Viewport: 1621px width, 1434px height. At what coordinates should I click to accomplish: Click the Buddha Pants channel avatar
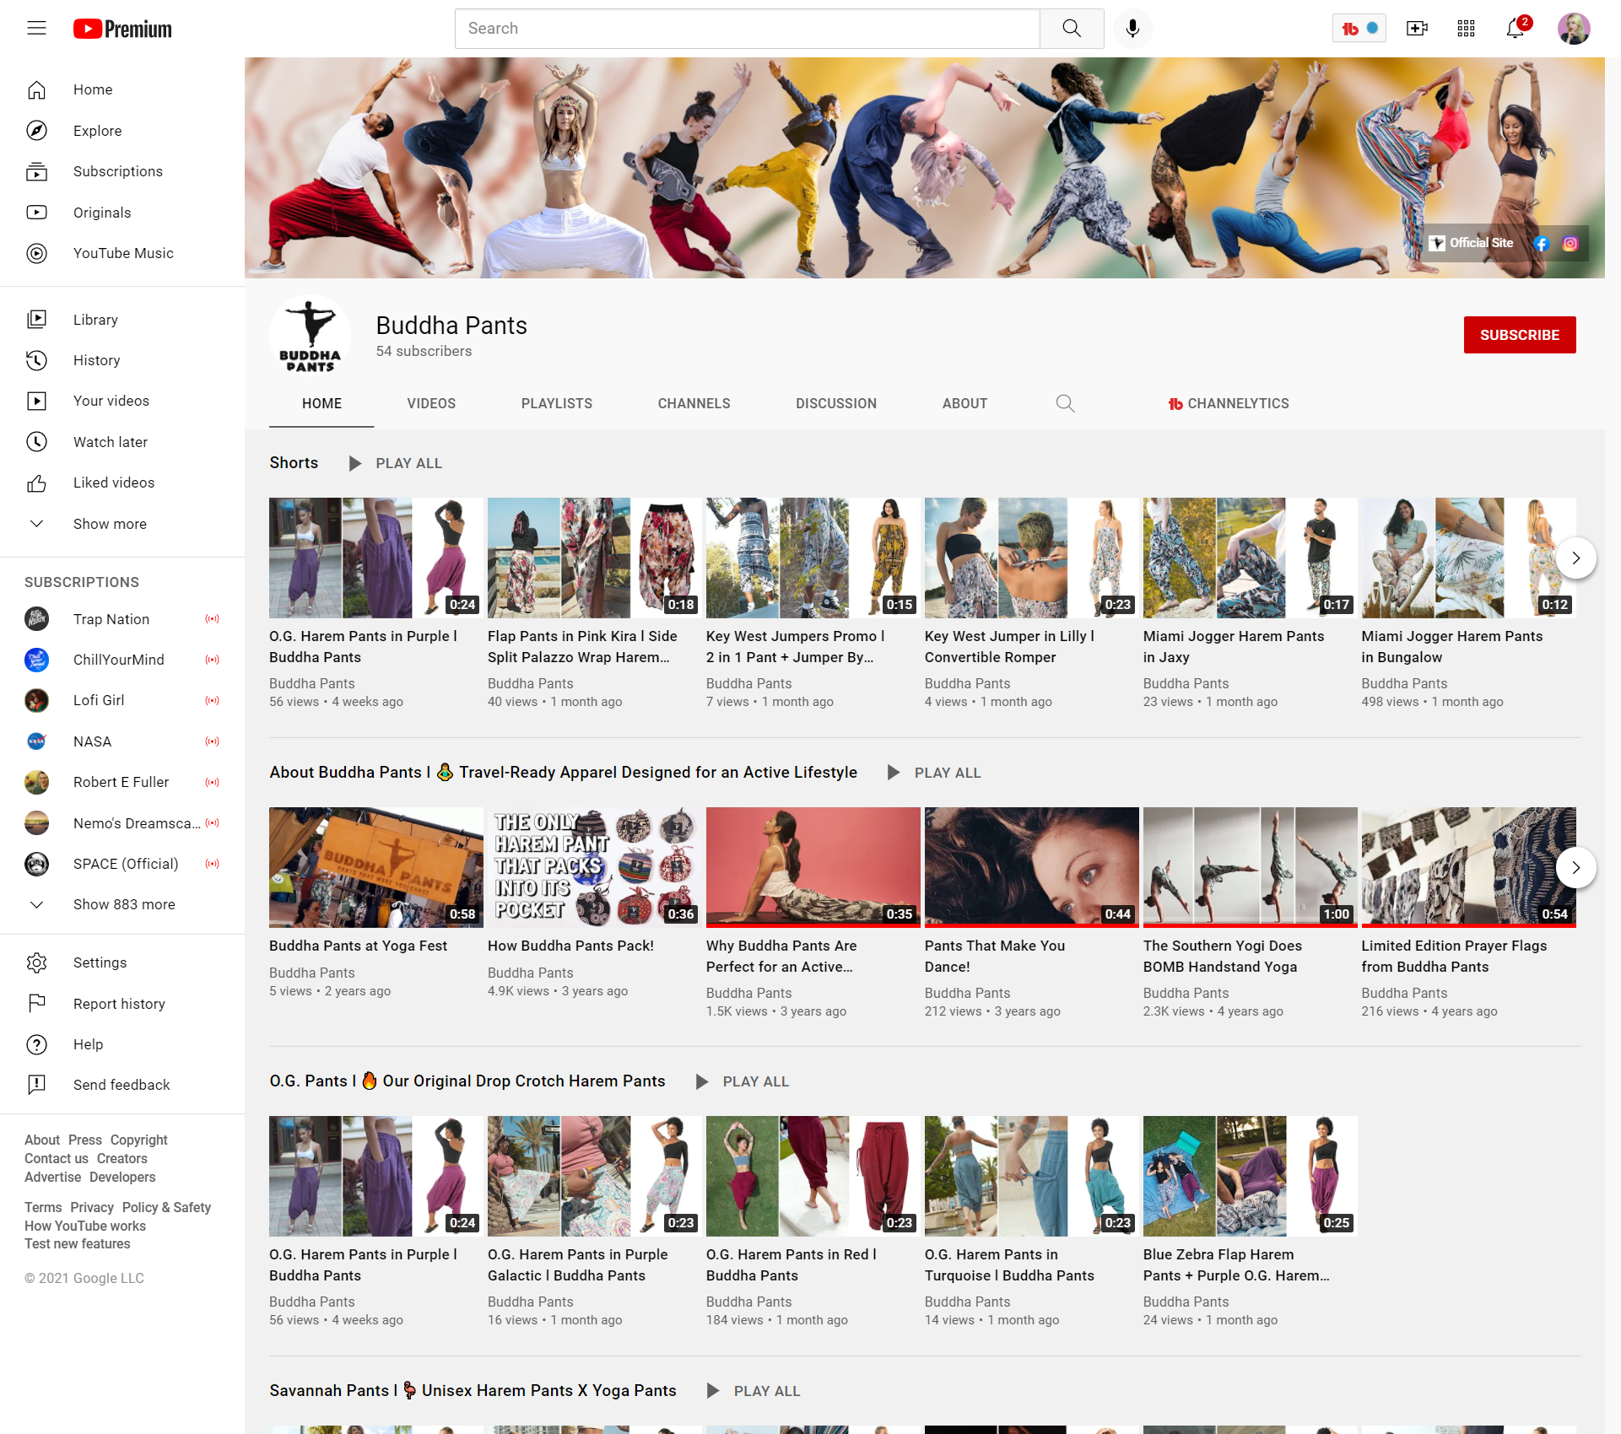[310, 335]
